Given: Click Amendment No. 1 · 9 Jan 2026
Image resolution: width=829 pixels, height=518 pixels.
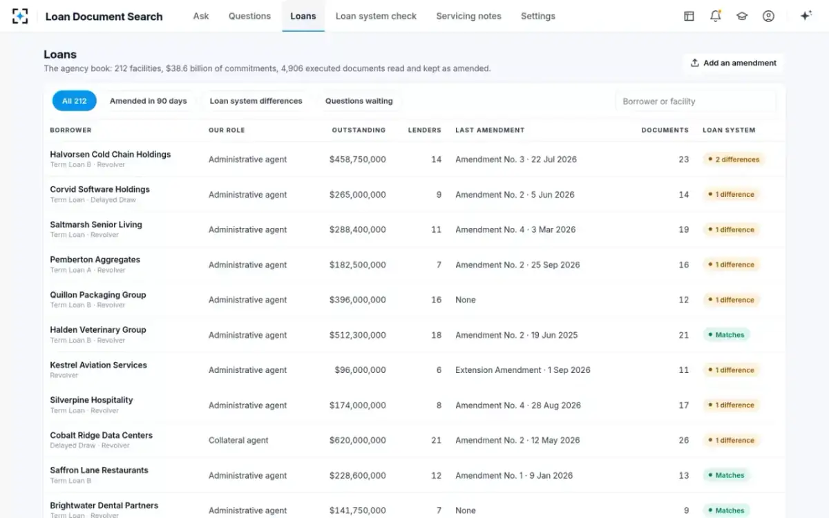Looking at the screenshot, I should [x=515, y=476].
